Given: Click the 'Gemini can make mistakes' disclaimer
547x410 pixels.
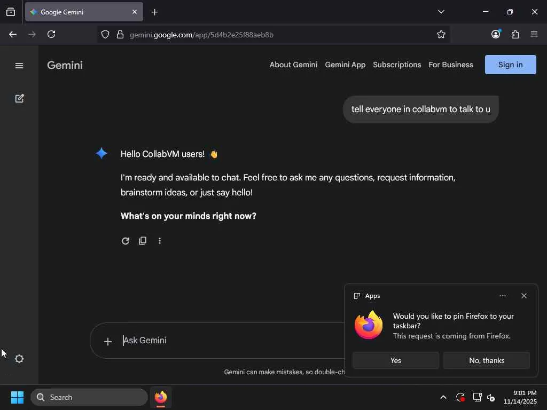Looking at the screenshot, I should tap(284, 372).
